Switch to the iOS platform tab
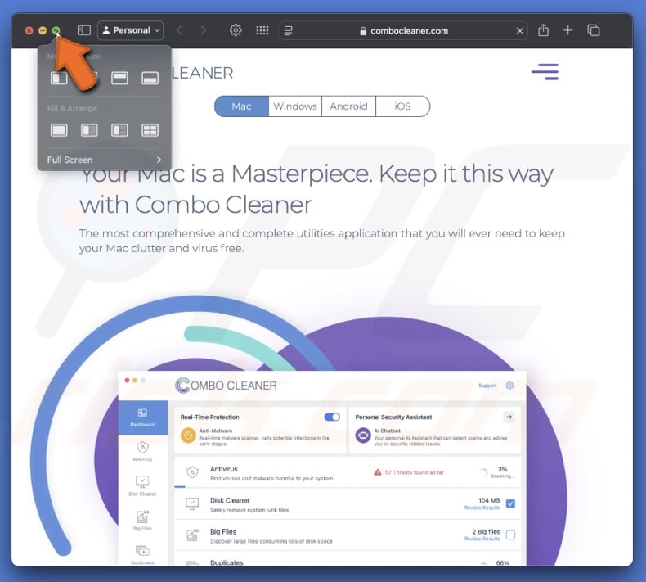The height and width of the screenshot is (582, 646). (402, 106)
